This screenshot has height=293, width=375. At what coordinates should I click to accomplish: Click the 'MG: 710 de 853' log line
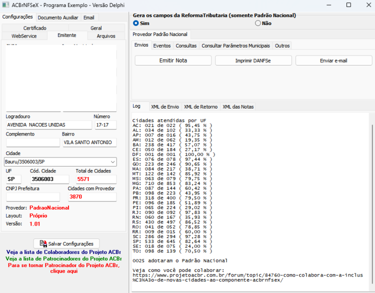pos(172,183)
